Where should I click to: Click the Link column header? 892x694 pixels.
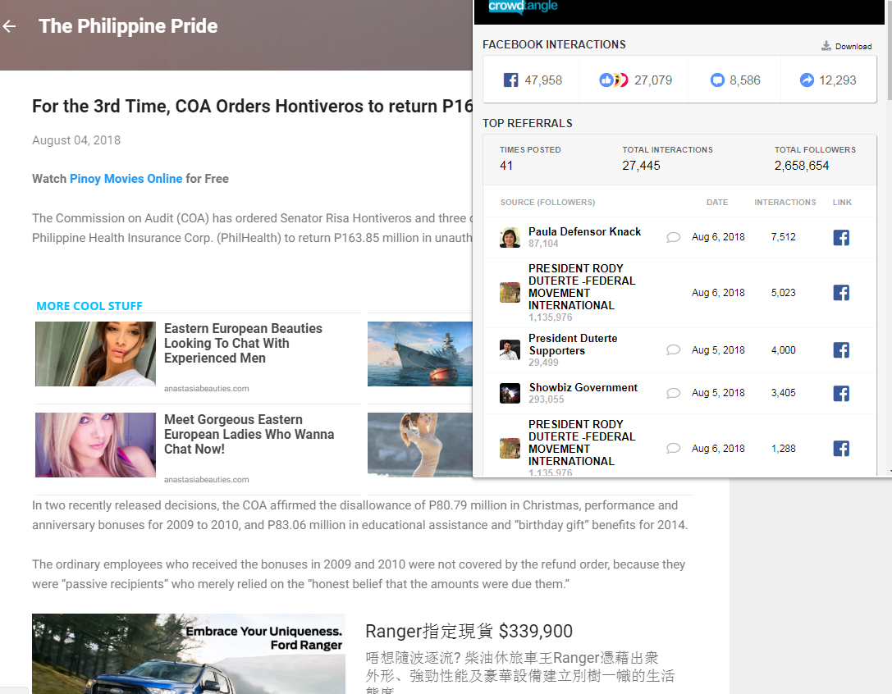(842, 203)
